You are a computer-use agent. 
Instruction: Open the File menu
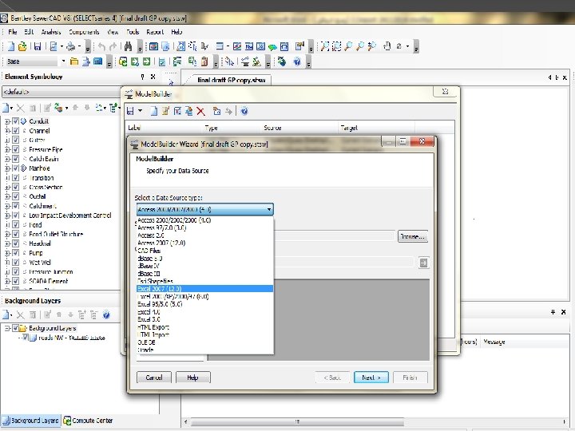13,32
